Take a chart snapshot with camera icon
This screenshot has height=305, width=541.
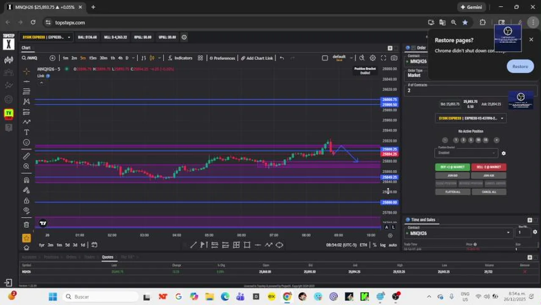[x=394, y=58]
